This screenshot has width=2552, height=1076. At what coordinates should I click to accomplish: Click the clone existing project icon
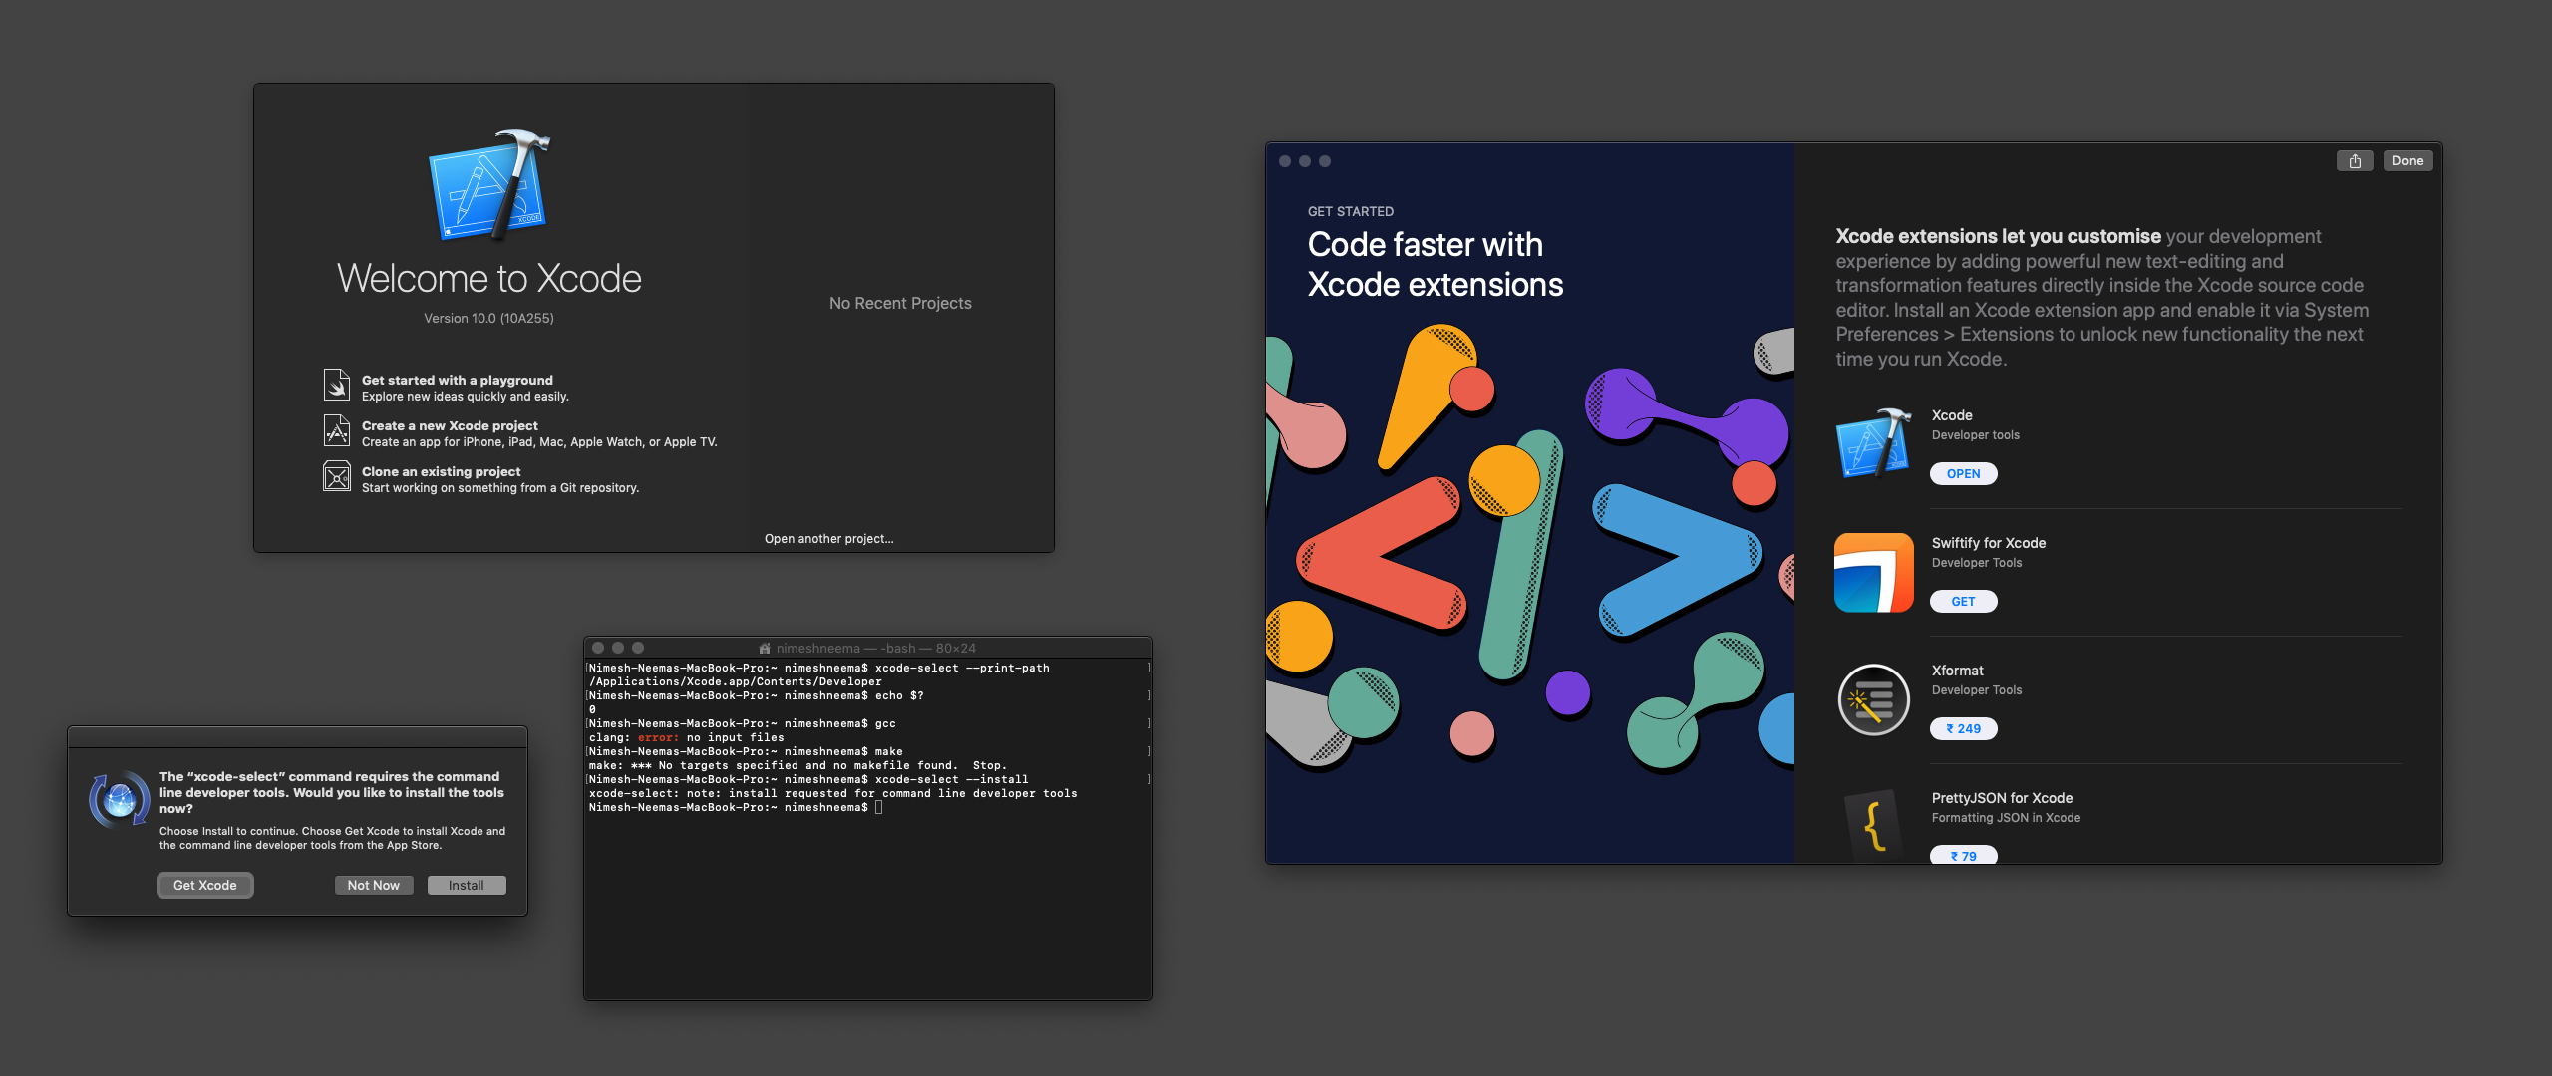click(x=337, y=476)
